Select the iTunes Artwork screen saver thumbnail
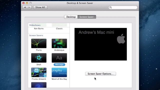The image size is (160, 90). pyautogui.click(x=39, y=72)
